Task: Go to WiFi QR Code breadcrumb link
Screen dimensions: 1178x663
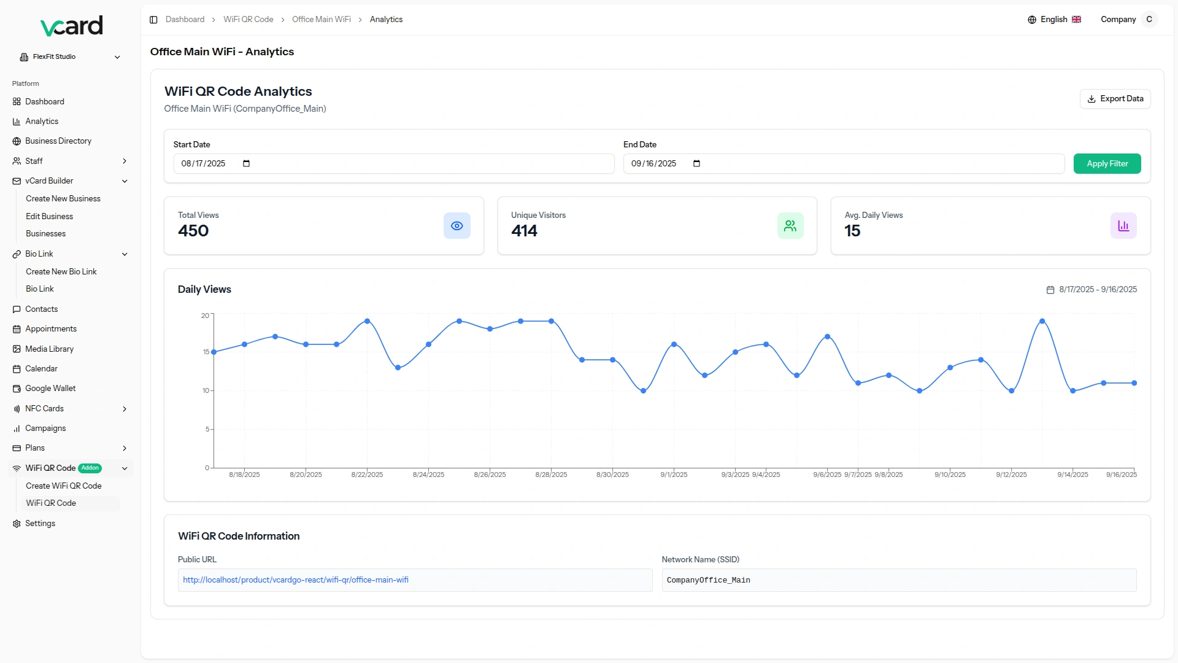Action: pos(248,20)
